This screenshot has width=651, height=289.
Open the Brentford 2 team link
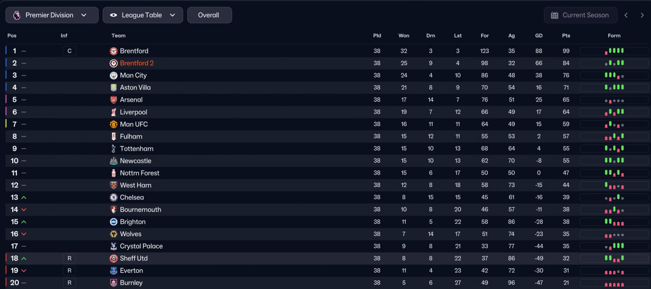coord(137,63)
